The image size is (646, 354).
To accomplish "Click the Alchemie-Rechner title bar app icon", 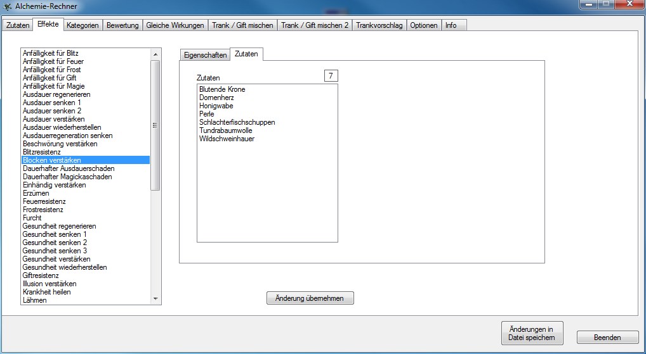I will click(x=7, y=6).
